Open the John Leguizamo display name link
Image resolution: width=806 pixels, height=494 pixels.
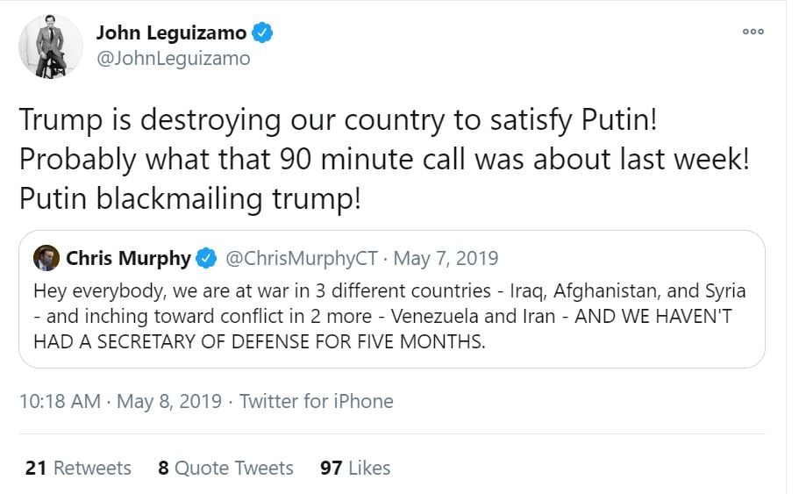[172, 33]
